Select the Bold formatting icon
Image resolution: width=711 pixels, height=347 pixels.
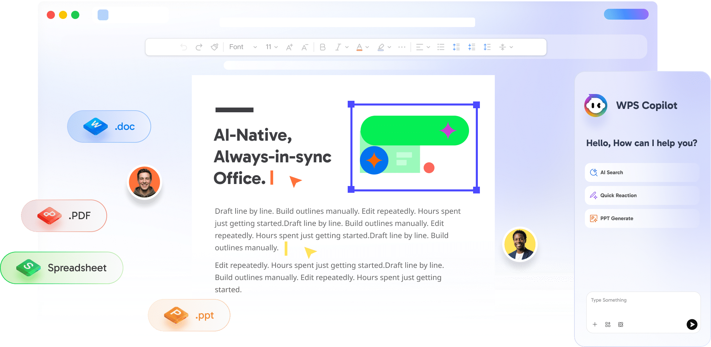click(322, 47)
